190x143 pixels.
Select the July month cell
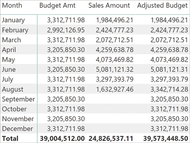click(x=8, y=79)
